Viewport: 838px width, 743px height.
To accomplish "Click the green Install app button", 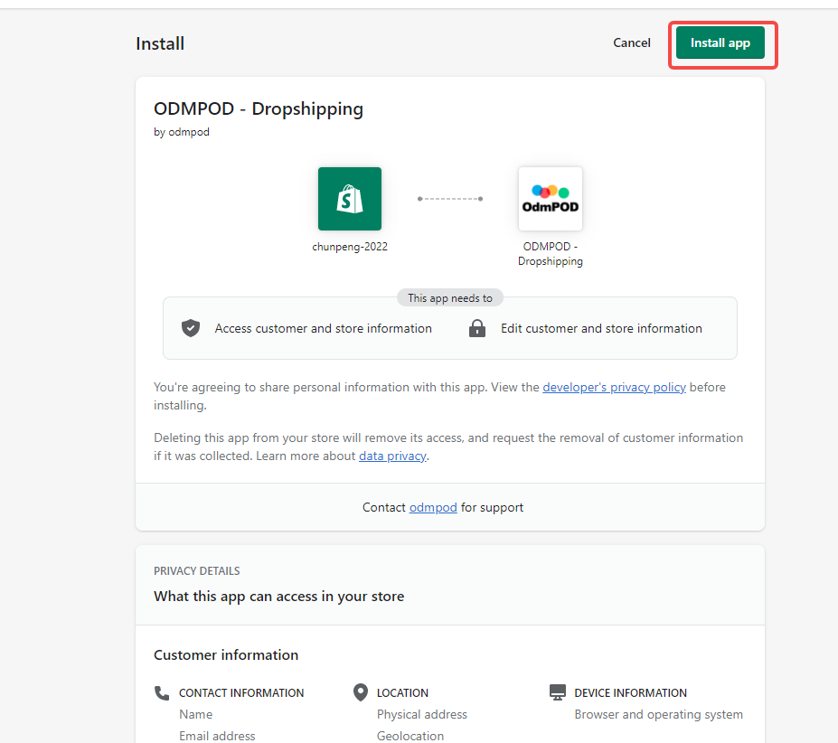I will point(720,42).
